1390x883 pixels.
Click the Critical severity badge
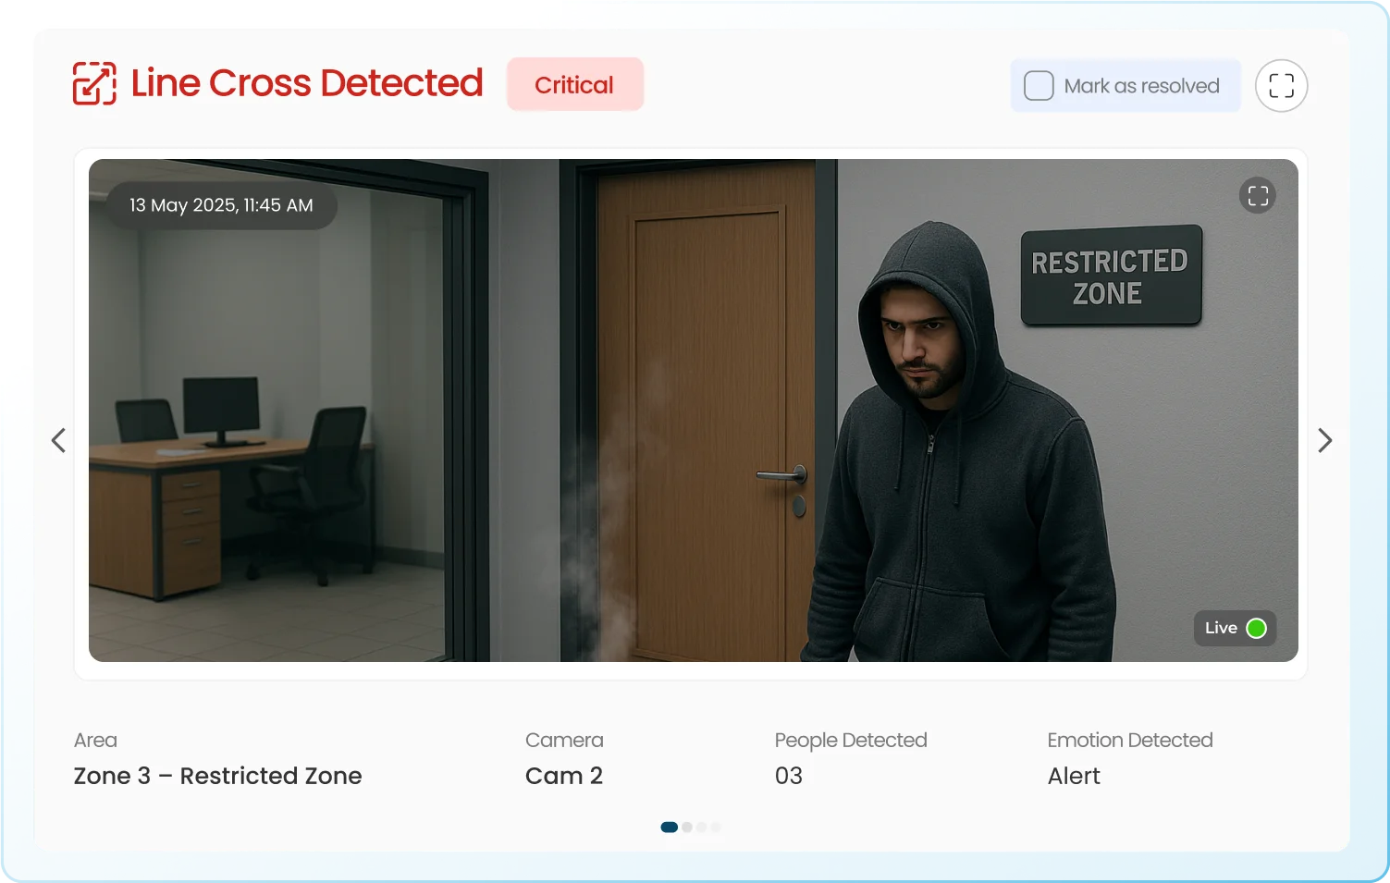(x=574, y=85)
